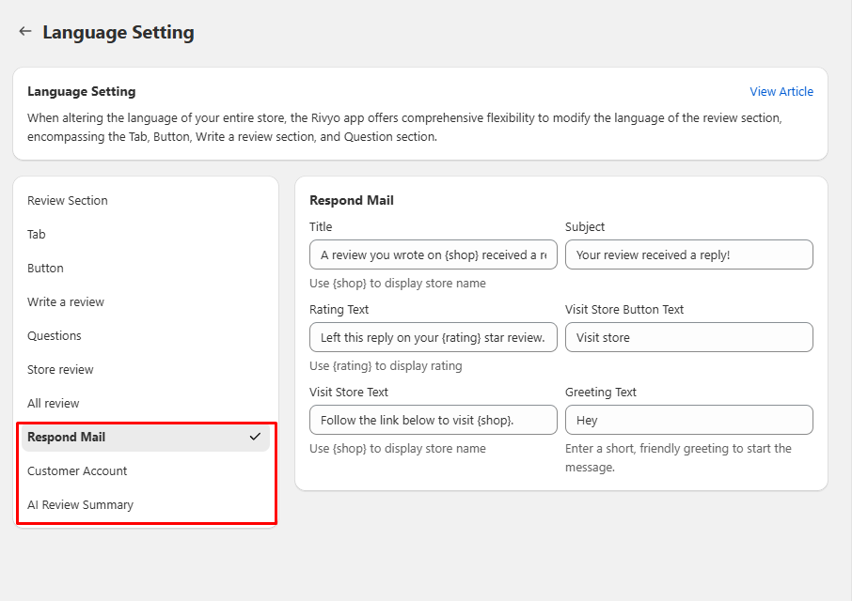Open the Tab language settings
Viewport: 852px width, 601px height.
[37, 235]
